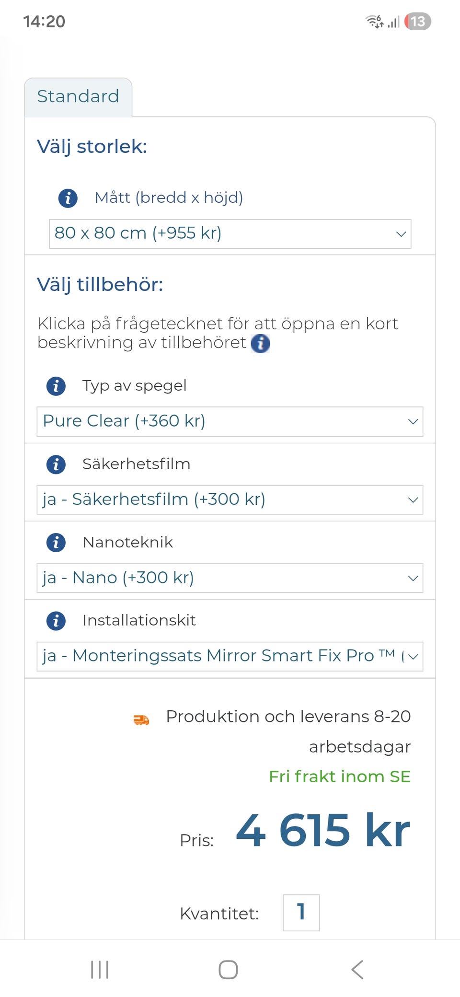460x997 pixels.
Task: Tap Fri frakt inom SE text
Action: tap(339, 777)
